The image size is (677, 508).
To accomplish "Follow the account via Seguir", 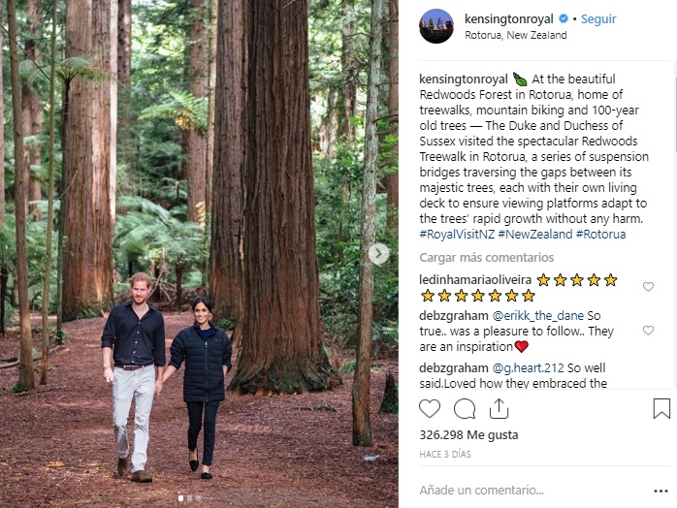I will [598, 19].
